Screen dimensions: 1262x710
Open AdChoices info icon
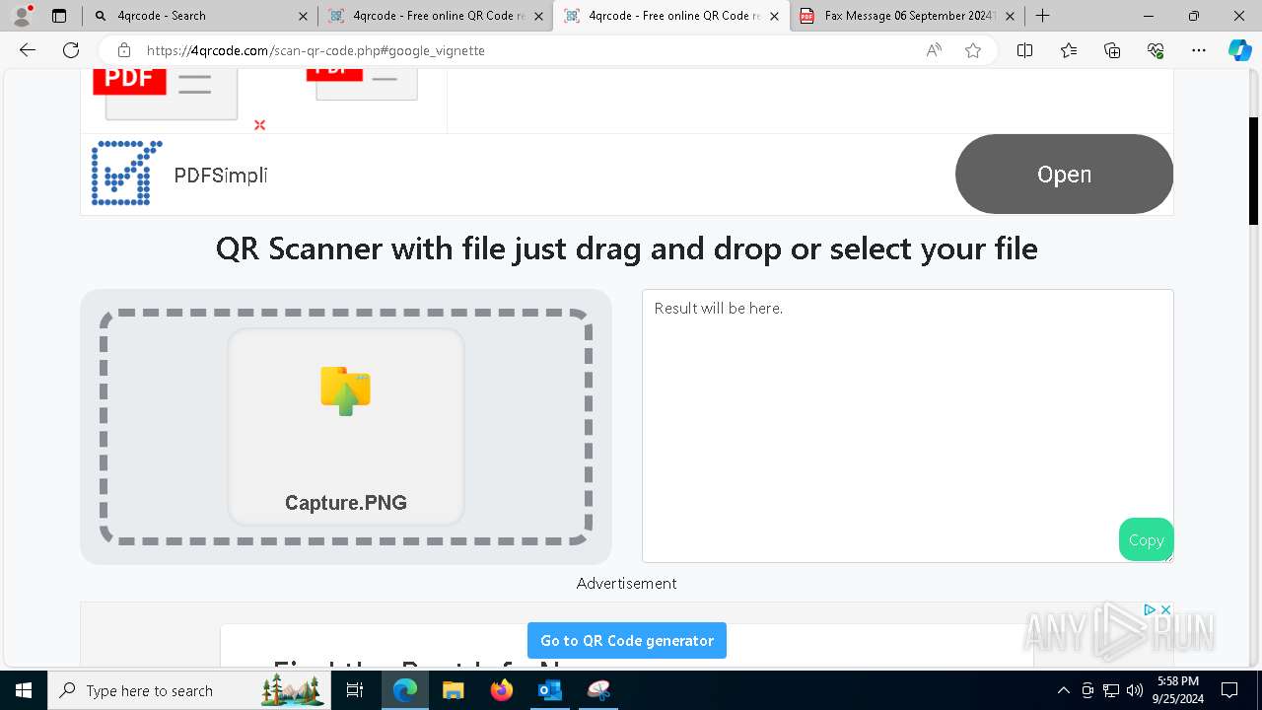(x=1150, y=610)
